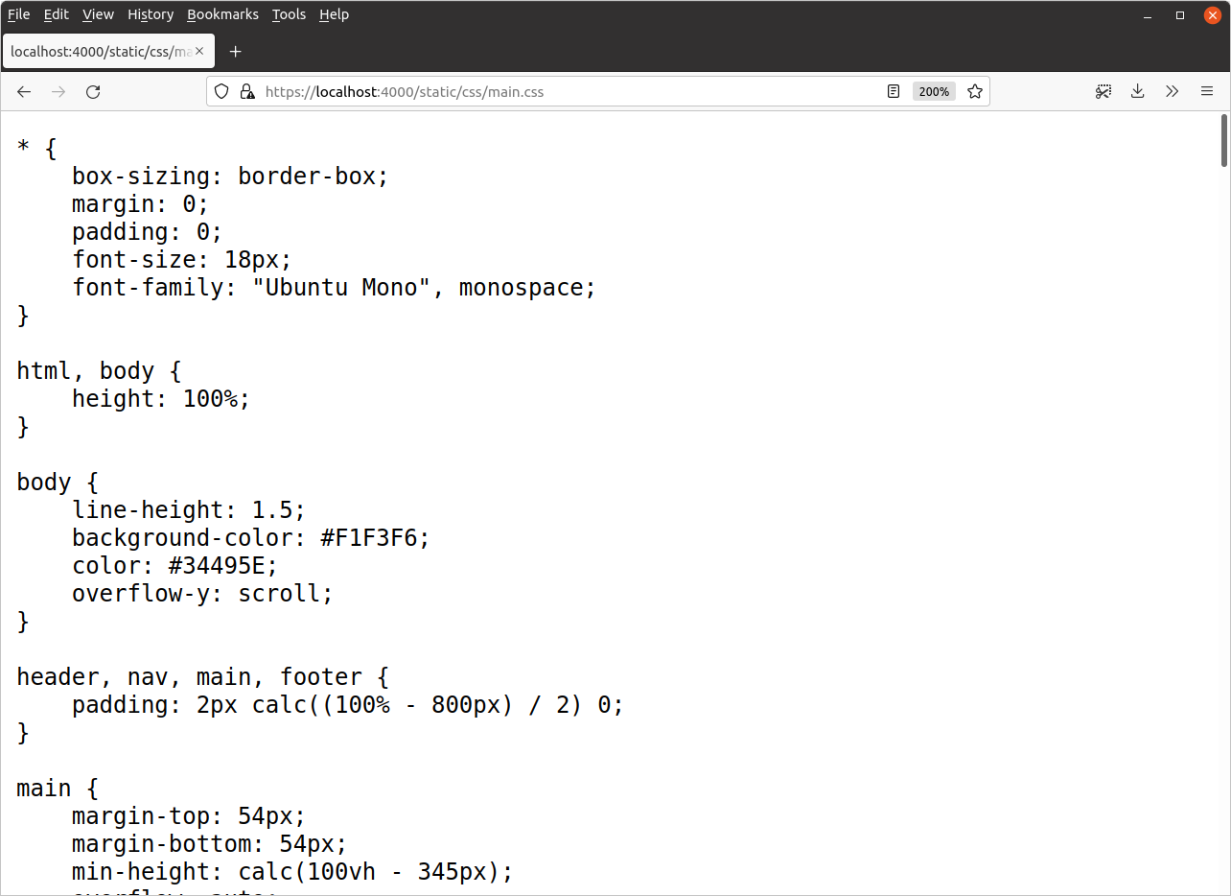Open the Bookmarks menu
The height and width of the screenshot is (896, 1231).
tap(222, 14)
